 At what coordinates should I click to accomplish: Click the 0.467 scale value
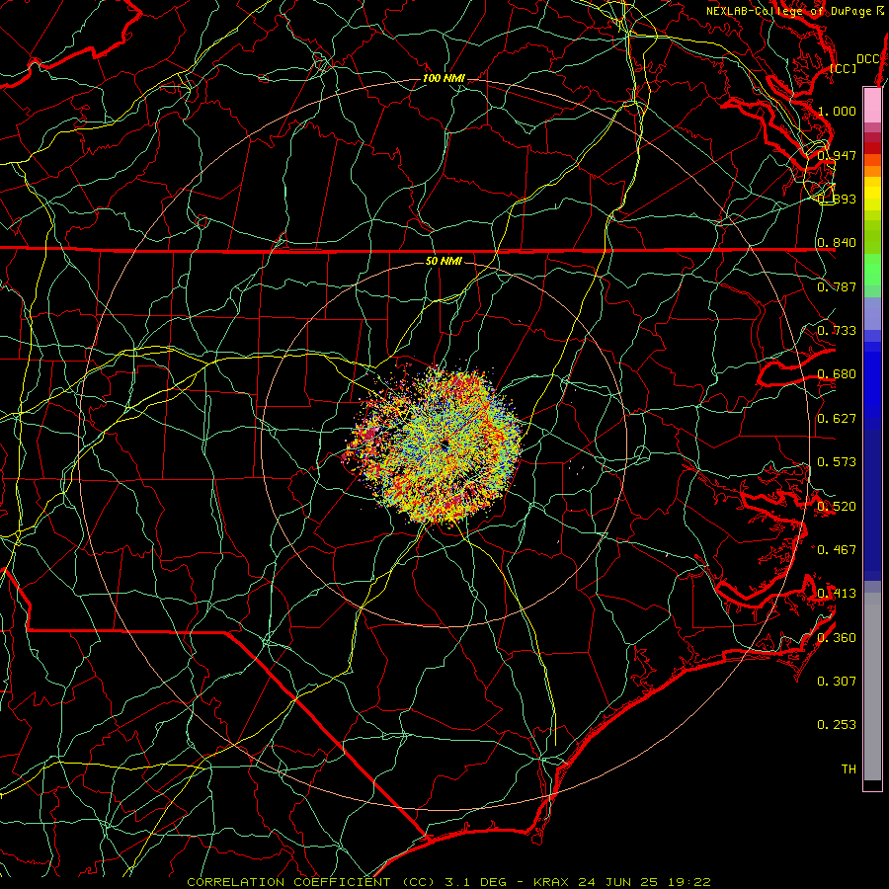(x=837, y=550)
